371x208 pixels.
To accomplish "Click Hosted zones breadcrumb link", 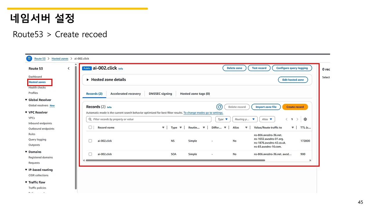I will tap(60, 59).
